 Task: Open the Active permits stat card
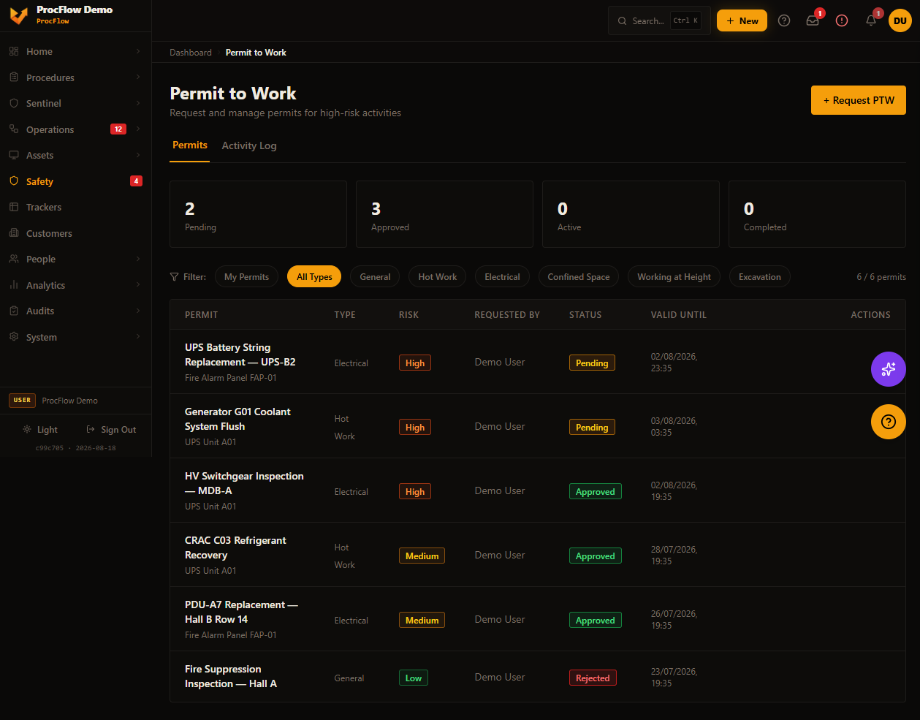[x=631, y=214]
